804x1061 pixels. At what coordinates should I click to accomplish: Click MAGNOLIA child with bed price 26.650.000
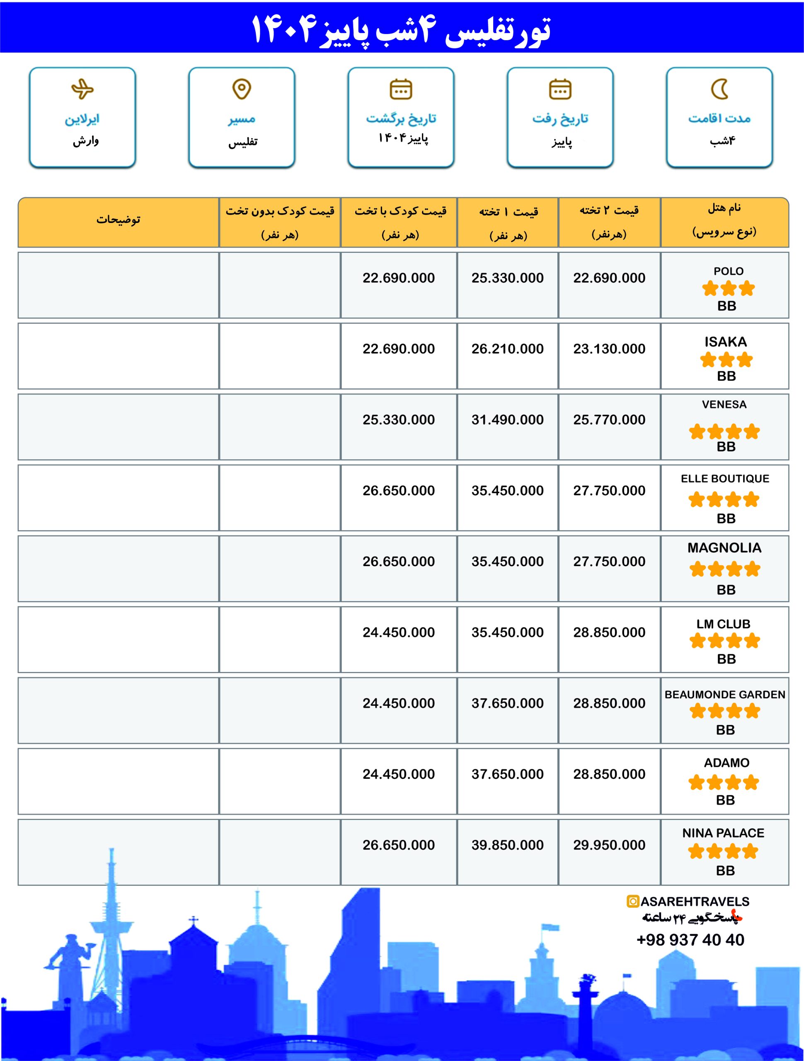[x=398, y=561]
